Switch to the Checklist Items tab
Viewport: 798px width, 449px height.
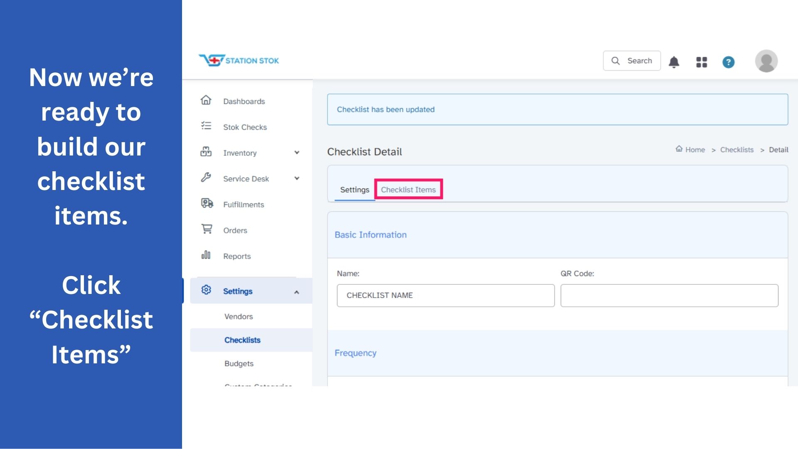point(408,190)
